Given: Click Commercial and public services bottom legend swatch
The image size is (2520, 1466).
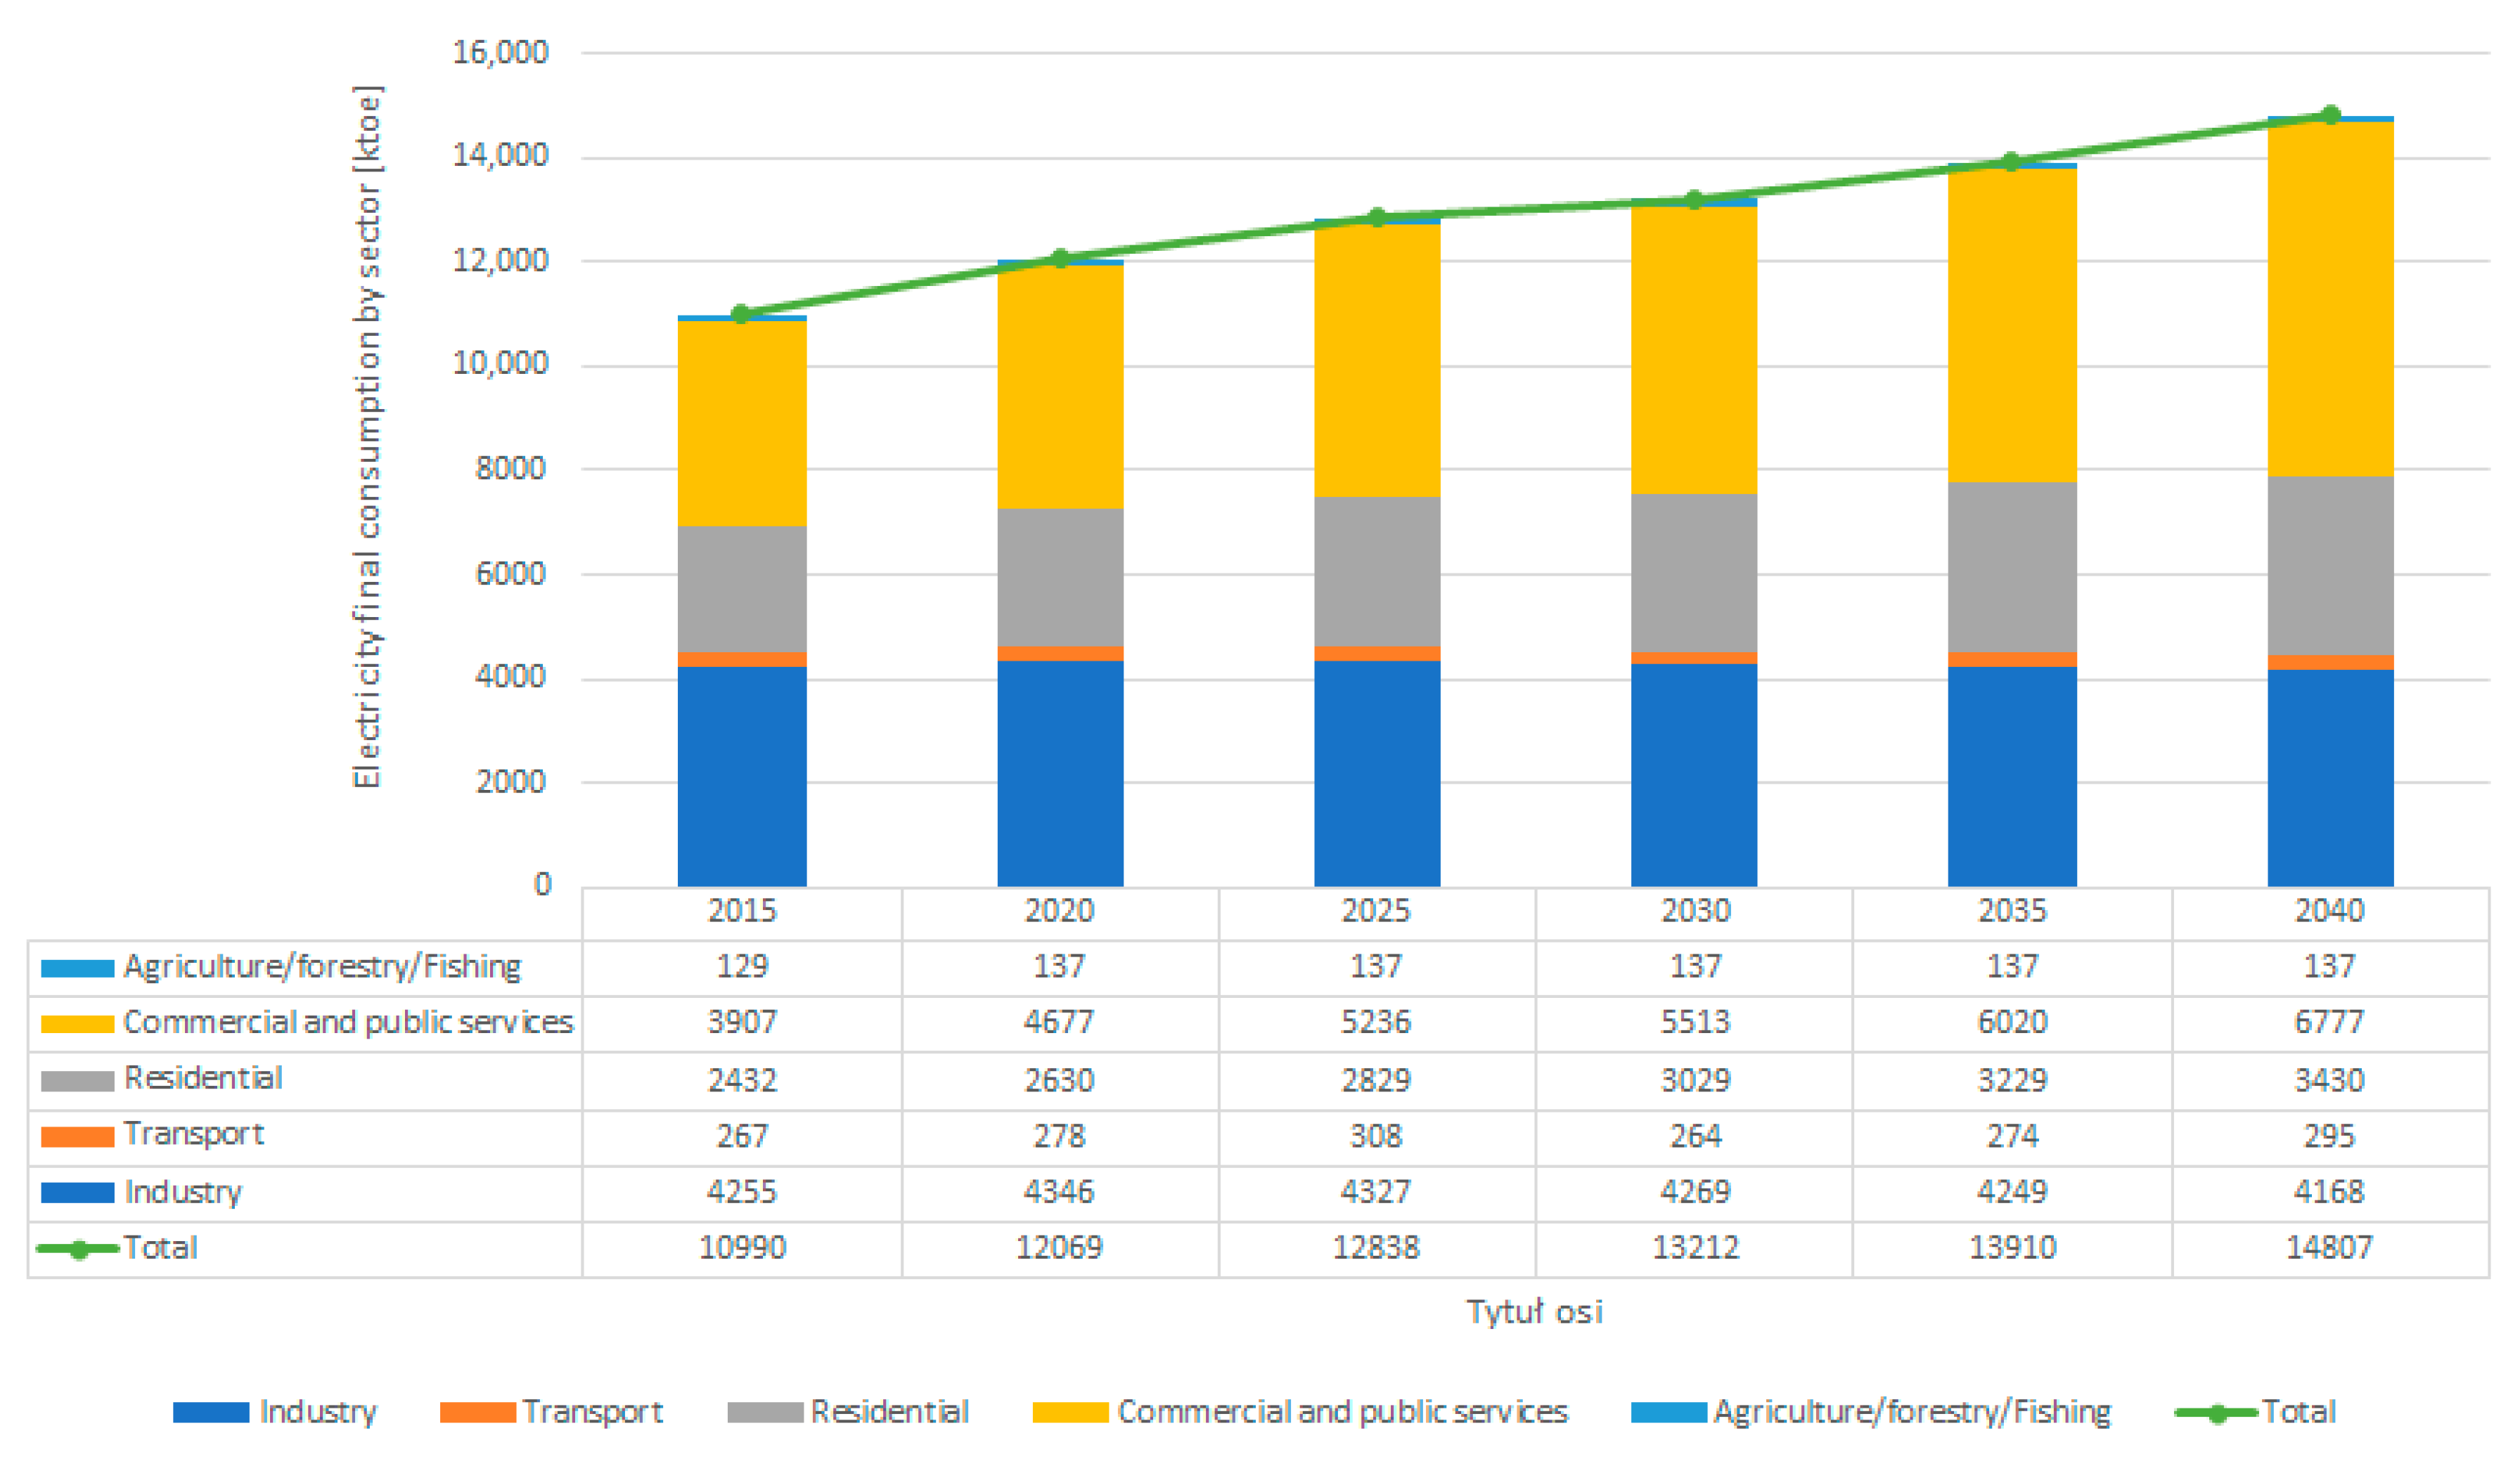Looking at the screenshot, I should 1070,1412.
